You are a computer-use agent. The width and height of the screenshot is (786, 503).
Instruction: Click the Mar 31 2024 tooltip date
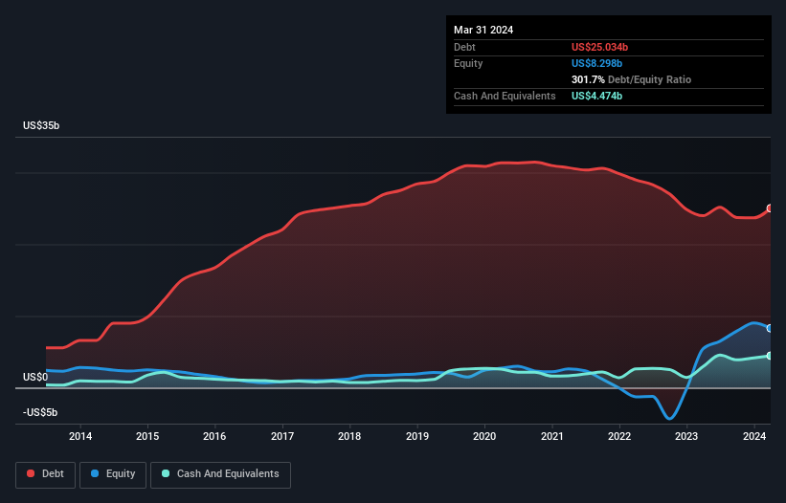(483, 30)
